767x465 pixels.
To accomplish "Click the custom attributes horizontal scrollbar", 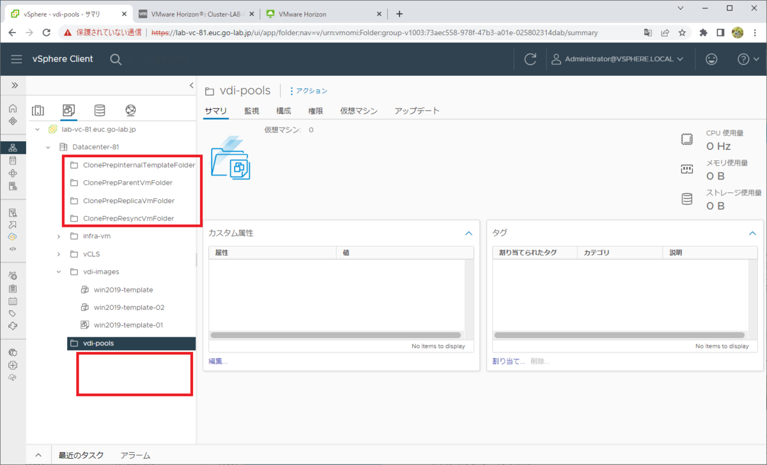I will coord(336,335).
